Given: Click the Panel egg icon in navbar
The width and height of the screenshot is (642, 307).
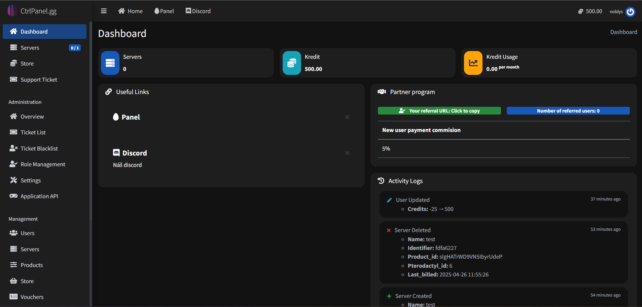Looking at the screenshot, I should click(157, 11).
